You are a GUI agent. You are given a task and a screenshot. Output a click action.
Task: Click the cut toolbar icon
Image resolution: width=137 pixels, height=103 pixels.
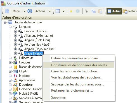click(x=87, y=11)
